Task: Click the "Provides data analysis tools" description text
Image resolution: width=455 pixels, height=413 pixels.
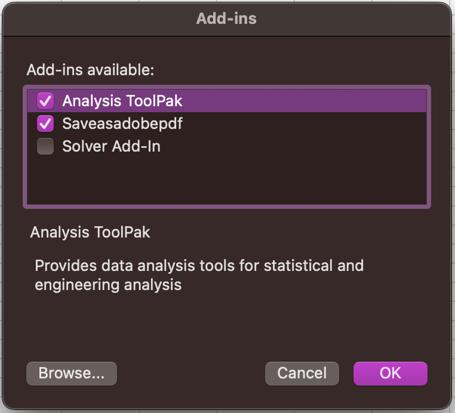Action: tap(199, 265)
